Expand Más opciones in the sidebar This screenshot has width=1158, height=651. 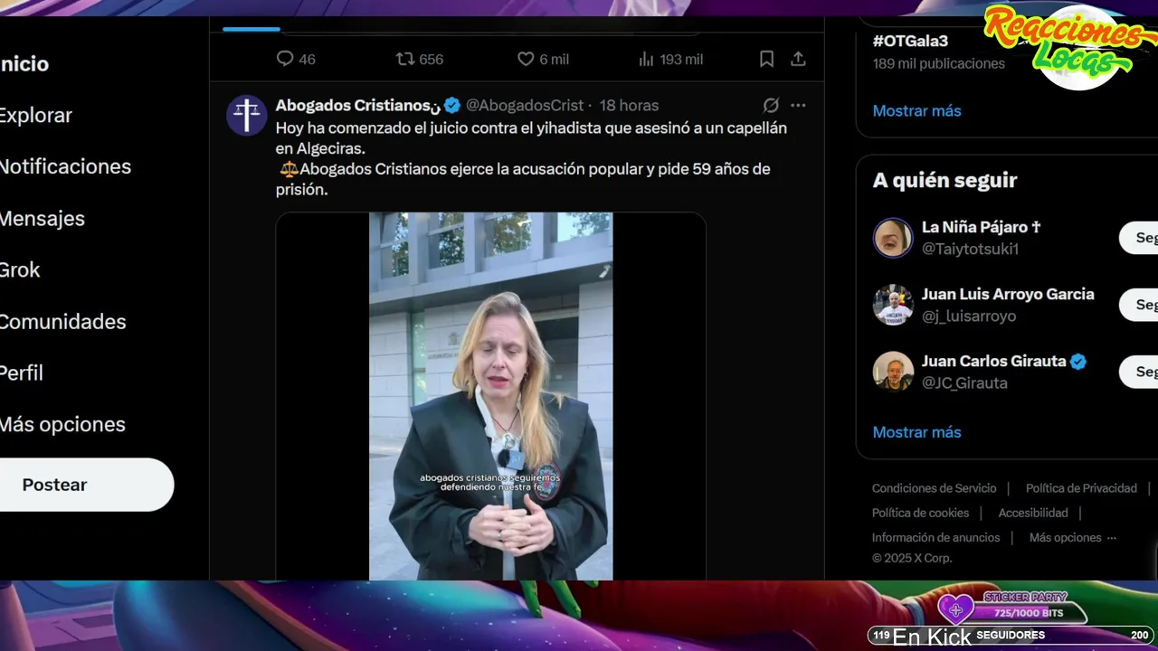[62, 424]
